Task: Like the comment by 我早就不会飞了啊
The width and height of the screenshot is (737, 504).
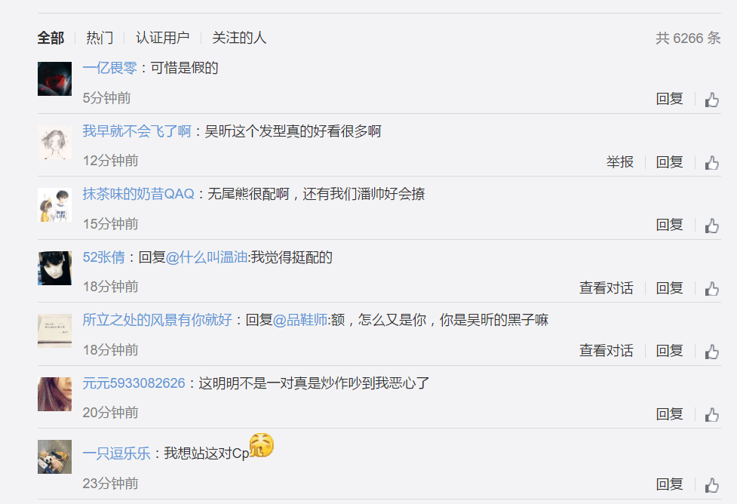Action: point(711,163)
